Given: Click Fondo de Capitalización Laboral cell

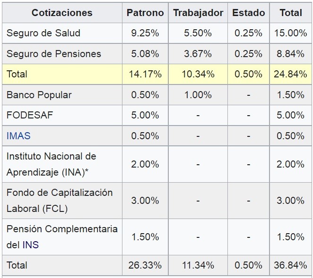Looking at the screenshot, I should 59,200.
